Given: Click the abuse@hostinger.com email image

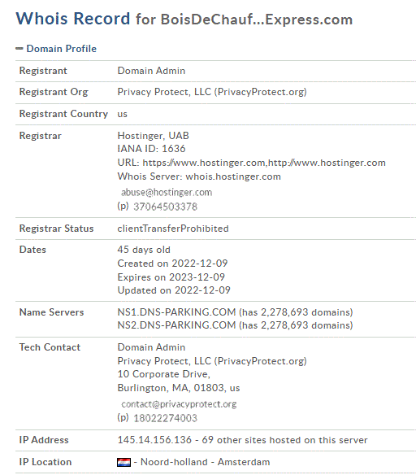Looking at the screenshot, I should pyautogui.click(x=167, y=193).
